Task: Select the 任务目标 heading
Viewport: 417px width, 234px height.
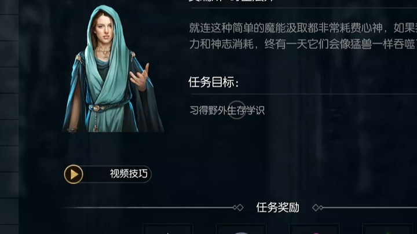Action: tap(214, 82)
